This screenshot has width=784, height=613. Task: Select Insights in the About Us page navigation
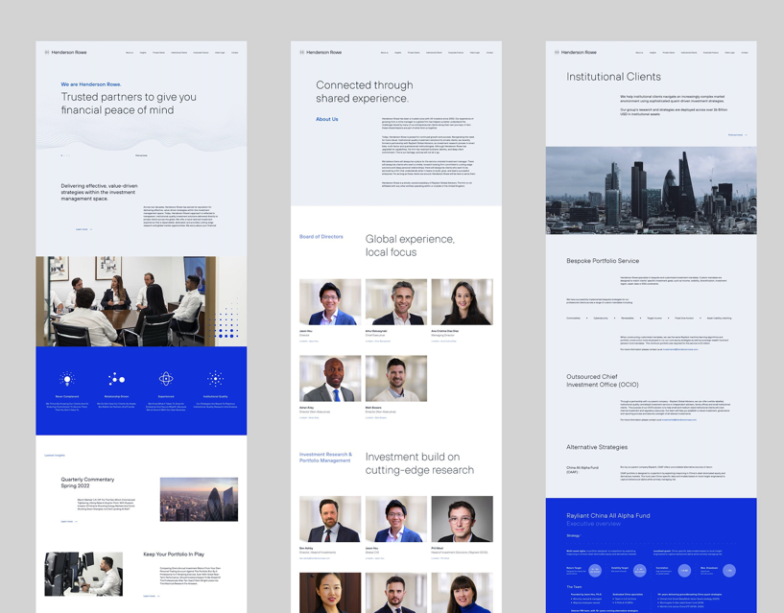pyautogui.click(x=397, y=52)
